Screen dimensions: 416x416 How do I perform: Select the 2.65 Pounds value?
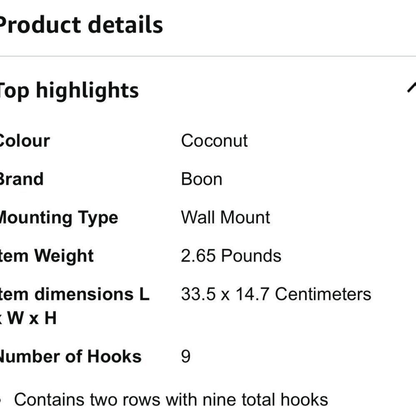pyautogui.click(x=231, y=256)
